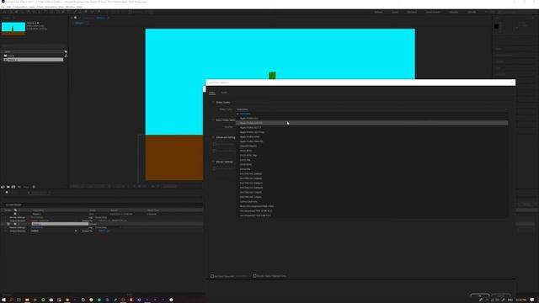Image resolution: width=539 pixels, height=303 pixels.
Task: Create a new folder in Project panel
Action: [8, 187]
